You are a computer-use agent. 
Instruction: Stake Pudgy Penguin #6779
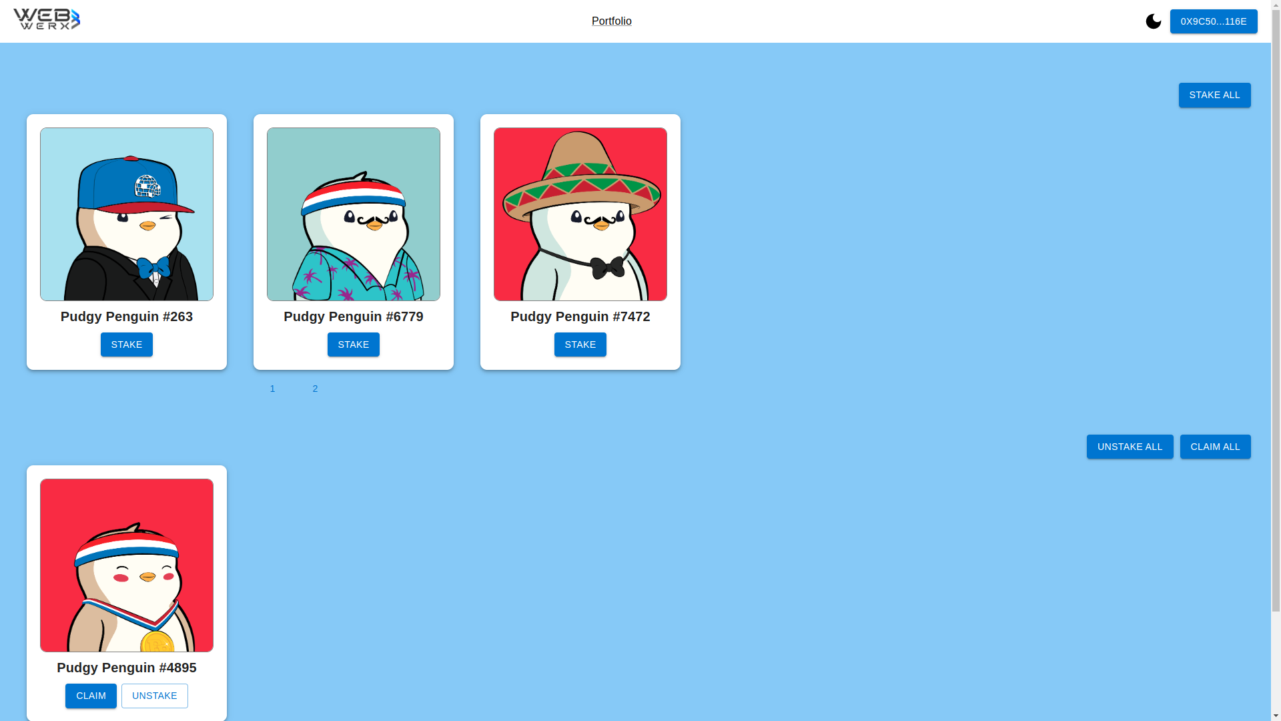pyautogui.click(x=353, y=344)
